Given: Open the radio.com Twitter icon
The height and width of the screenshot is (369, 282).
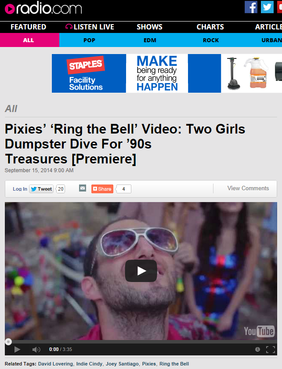Looking at the screenshot, I should pos(267,7).
